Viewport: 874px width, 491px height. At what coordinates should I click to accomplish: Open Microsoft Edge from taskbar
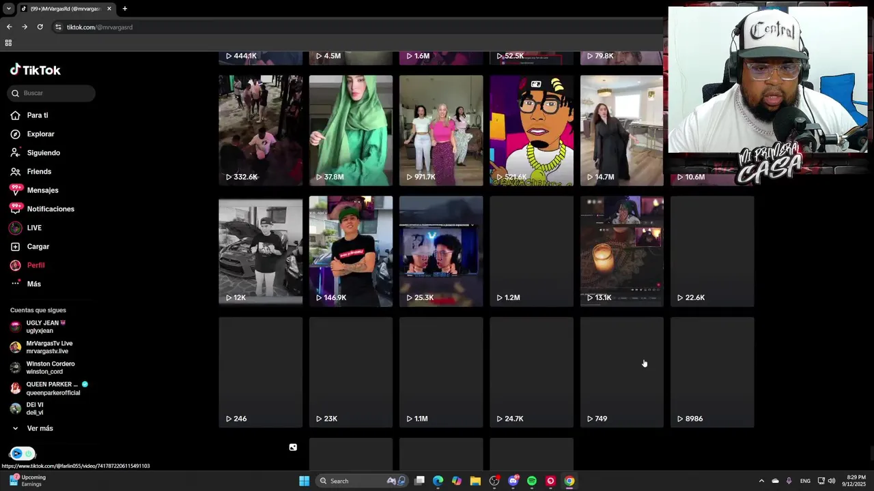coord(438,481)
